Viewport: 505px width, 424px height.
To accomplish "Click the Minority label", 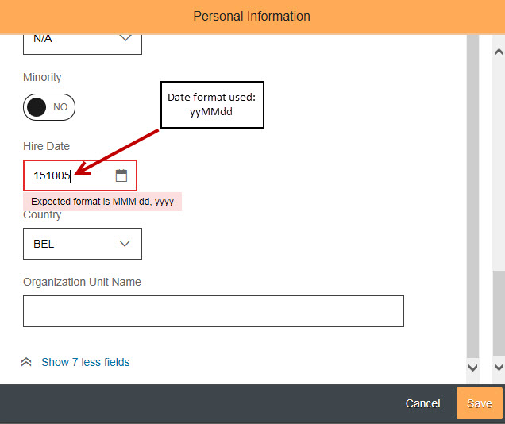I will click(x=42, y=77).
